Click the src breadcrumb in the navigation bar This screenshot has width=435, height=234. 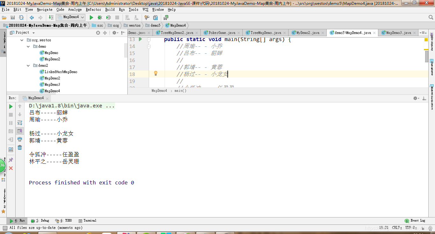point(97,25)
